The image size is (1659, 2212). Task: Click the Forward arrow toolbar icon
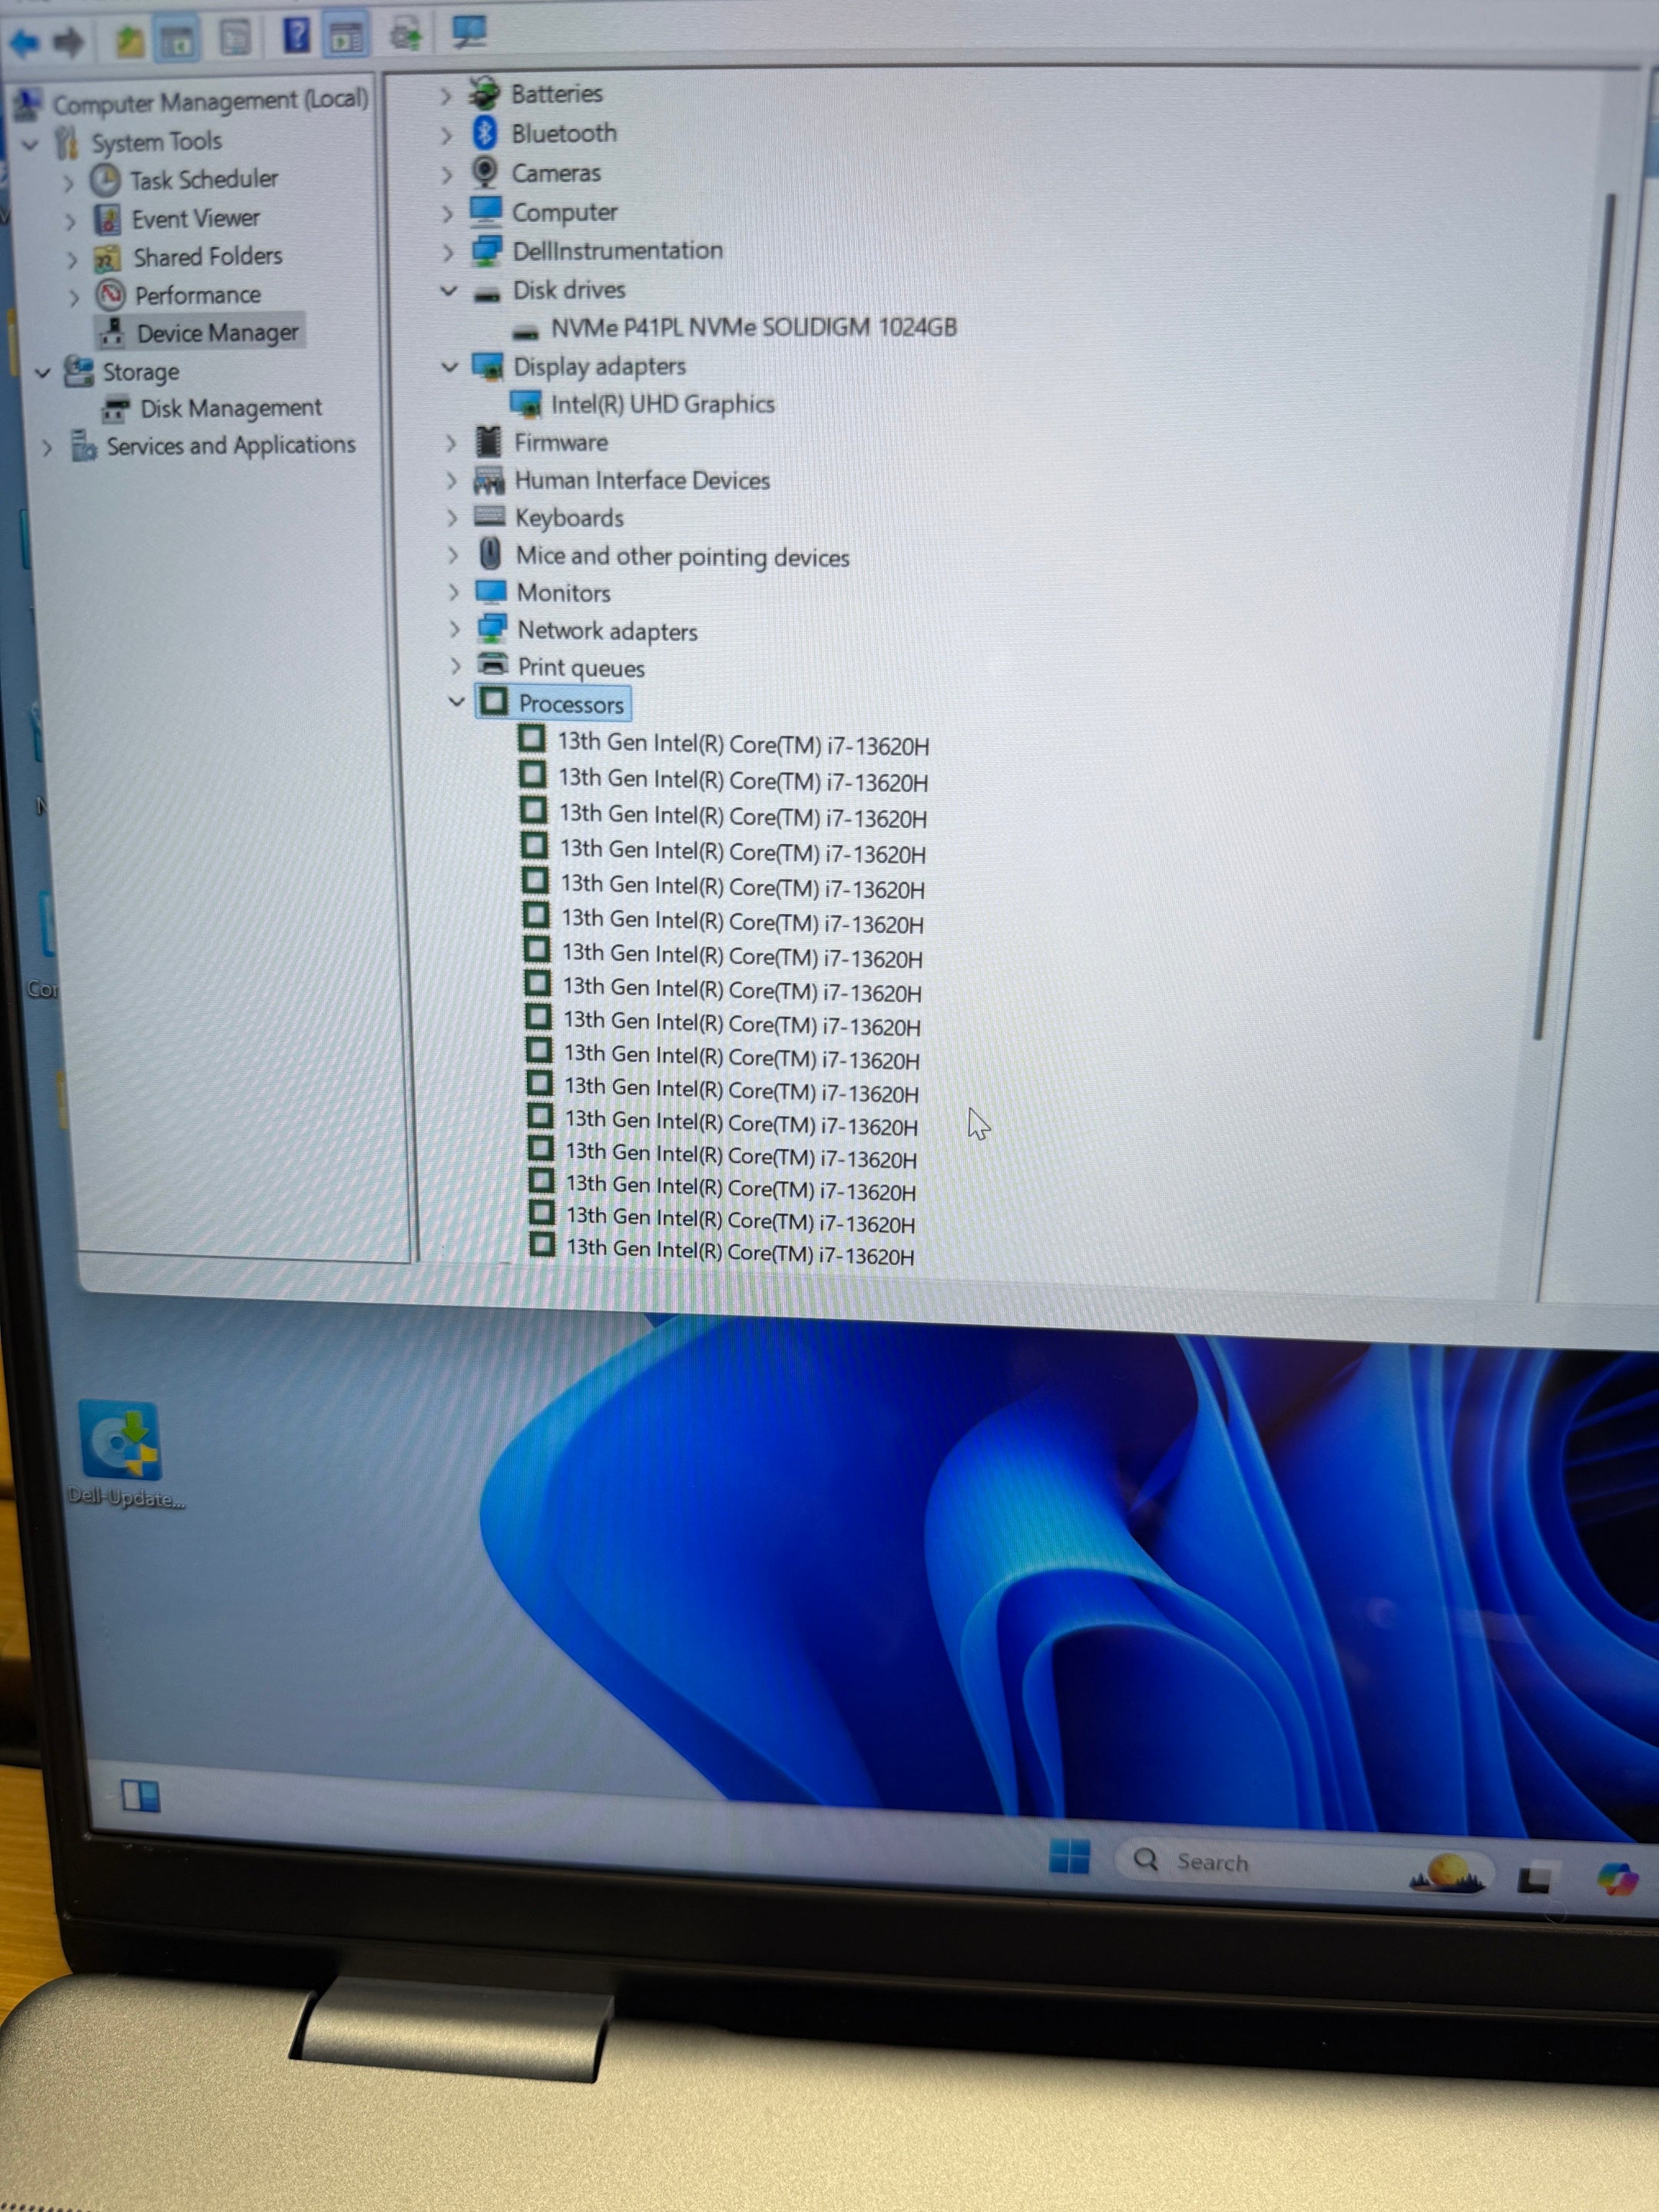[68, 42]
